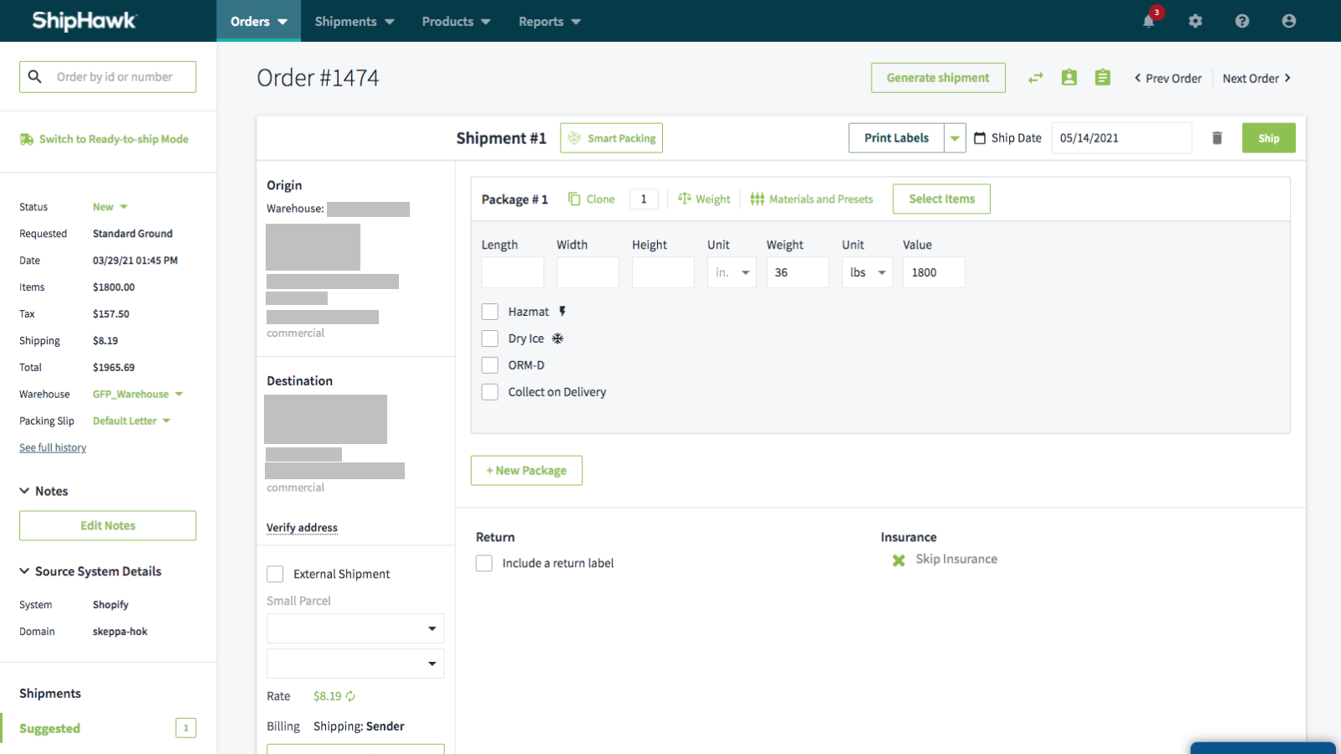Open the notifications bell

[1149, 21]
